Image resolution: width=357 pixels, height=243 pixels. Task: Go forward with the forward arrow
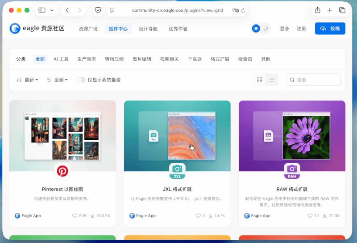(79, 10)
